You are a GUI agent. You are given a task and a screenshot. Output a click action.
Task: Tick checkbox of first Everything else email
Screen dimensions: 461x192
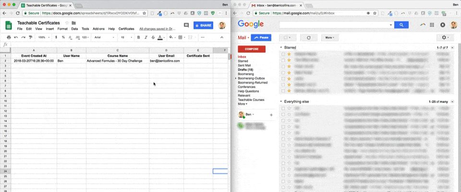pyautogui.click(x=283, y=108)
